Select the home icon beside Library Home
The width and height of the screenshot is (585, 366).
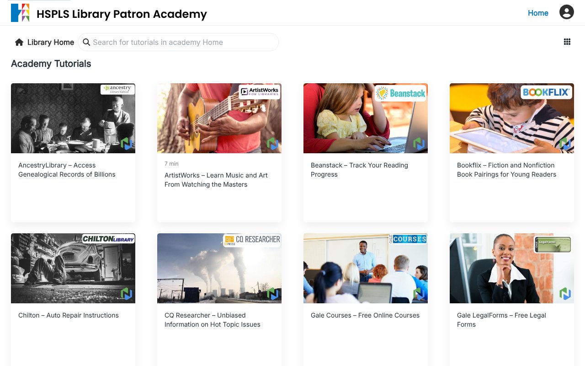(x=19, y=42)
